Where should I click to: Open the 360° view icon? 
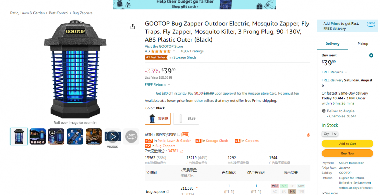(x=131, y=137)
